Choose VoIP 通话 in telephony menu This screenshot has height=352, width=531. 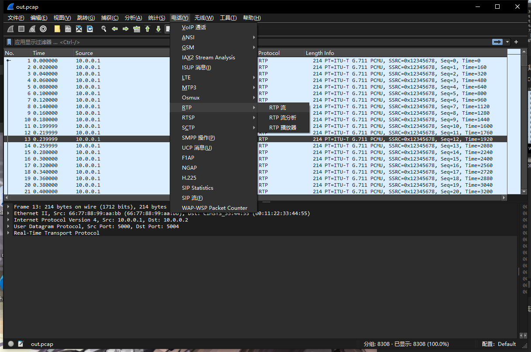(194, 27)
